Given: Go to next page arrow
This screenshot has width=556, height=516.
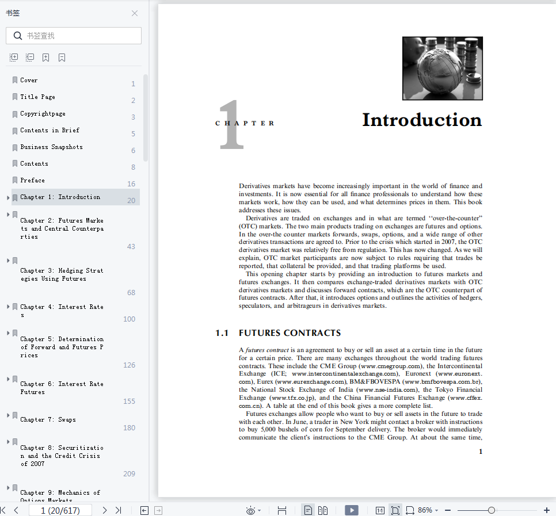Looking at the screenshot, I should (105, 510).
